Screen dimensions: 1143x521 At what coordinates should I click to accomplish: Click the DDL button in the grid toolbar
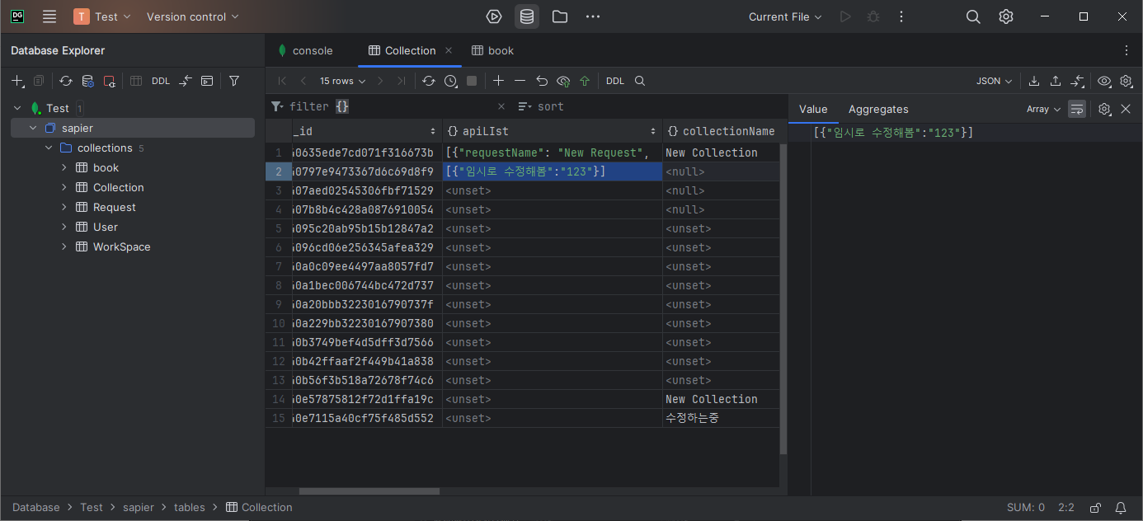pyautogui.click(x=615, y=81)
